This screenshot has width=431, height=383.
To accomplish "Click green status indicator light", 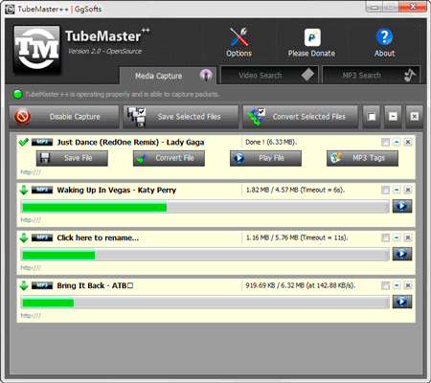I will click(17, 94).
